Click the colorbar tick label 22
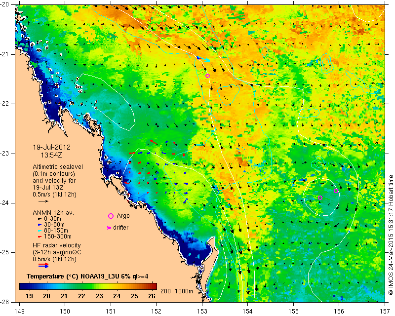The image size is (395, 316). [81, 296]
